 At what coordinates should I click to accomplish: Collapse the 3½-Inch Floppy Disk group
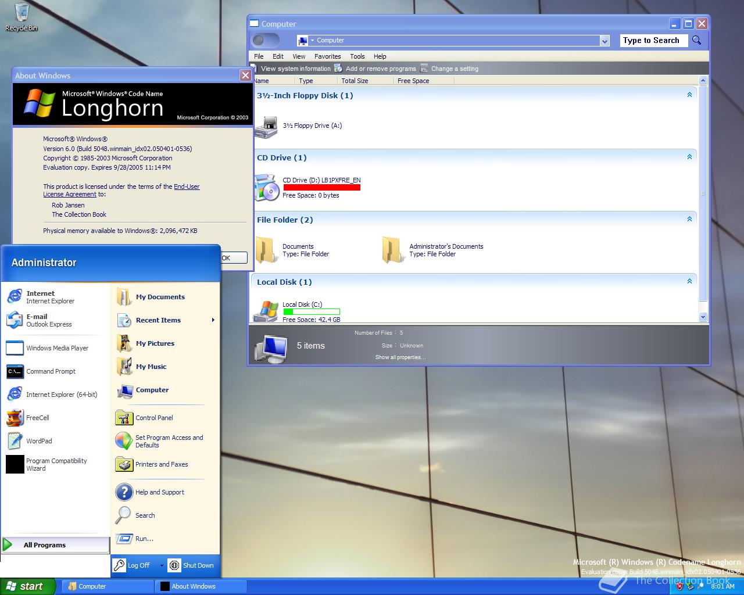point(689,95)
